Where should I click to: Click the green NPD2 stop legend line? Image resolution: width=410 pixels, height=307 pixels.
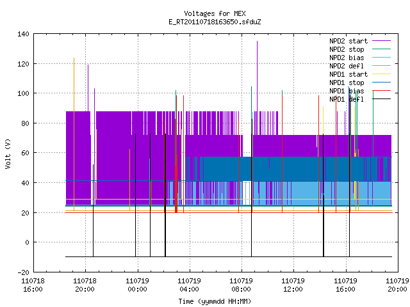pos(381,49)
